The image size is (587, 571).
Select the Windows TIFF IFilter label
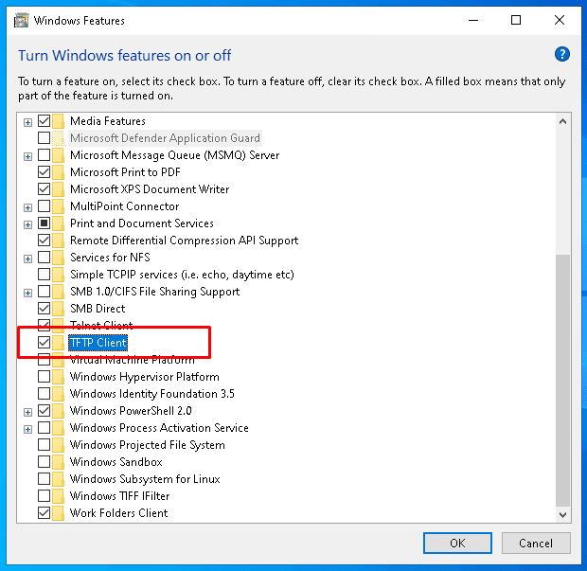coord(120,496)
